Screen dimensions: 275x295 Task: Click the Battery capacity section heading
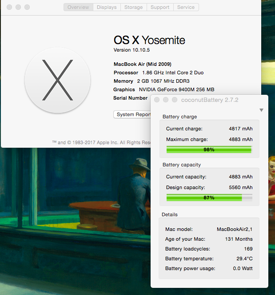182,165
